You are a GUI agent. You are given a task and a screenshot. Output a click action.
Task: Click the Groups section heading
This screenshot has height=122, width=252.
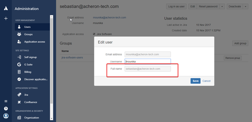click(x=66, y=43)
